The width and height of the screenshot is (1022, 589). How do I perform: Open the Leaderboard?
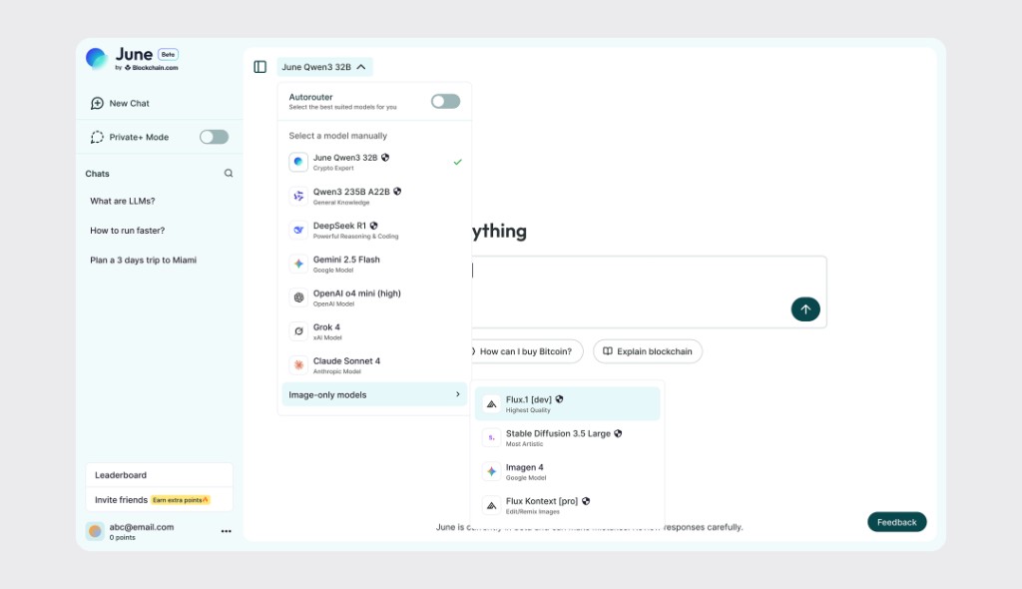(x=159, y=475)
